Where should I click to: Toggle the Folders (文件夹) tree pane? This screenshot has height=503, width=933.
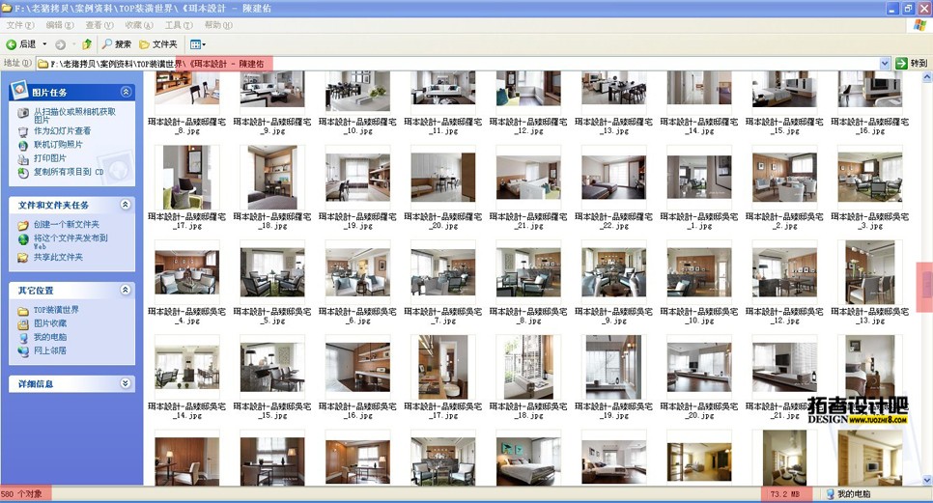[x=158, y=44]
